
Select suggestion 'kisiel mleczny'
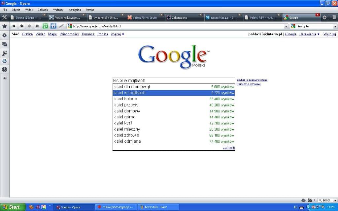tap(174, 129)
